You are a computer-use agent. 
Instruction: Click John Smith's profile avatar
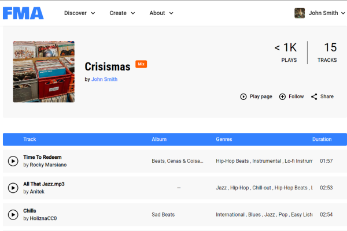[x=300, y=13]
